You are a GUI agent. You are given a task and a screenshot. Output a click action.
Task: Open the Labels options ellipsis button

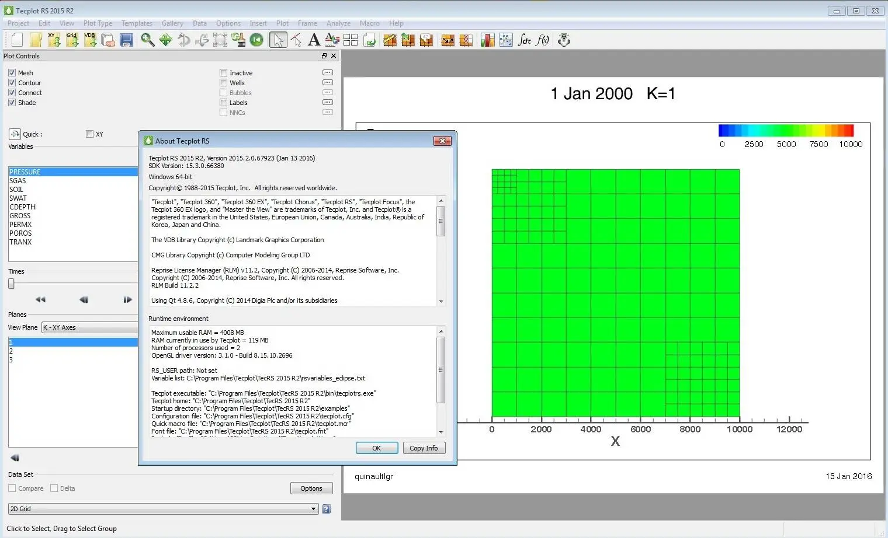(328, 103)
